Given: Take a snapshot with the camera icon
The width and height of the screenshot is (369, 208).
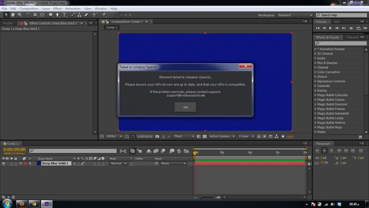Looking at the screenshot, I should click(157, 136).
